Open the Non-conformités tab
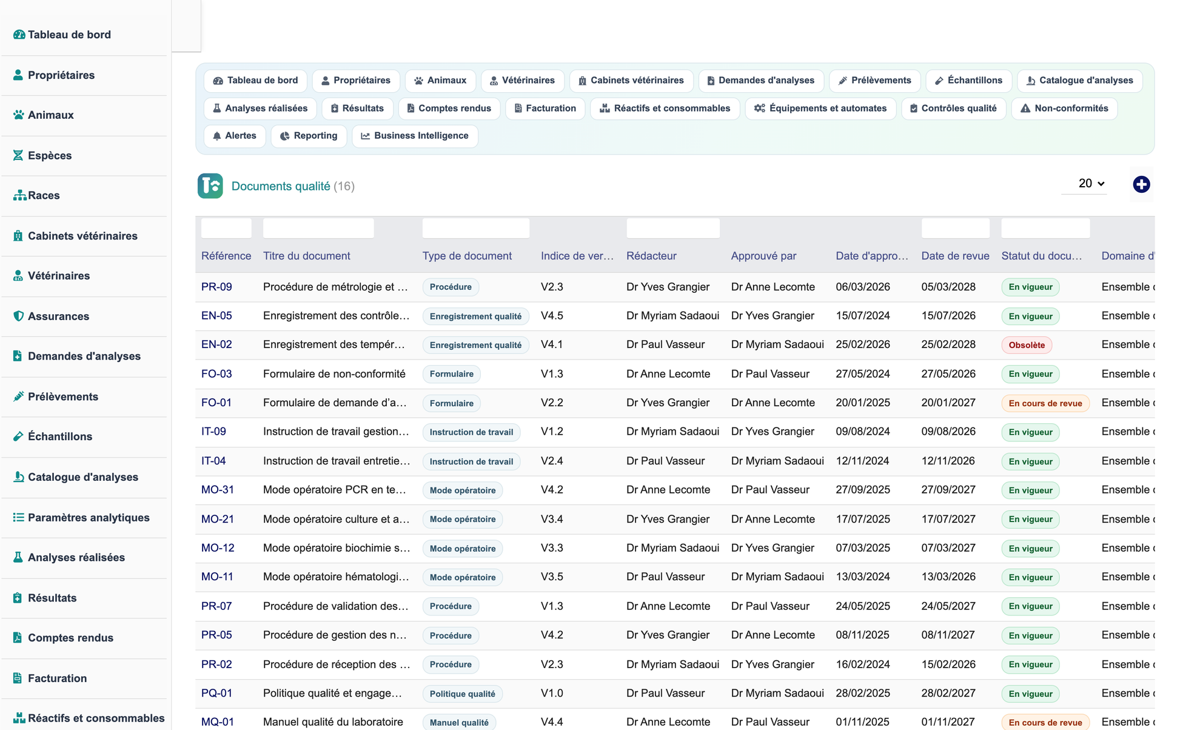The image size is (1180, 730). (1064, 109)
